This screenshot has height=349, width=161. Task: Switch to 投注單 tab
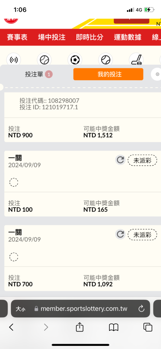39,74
